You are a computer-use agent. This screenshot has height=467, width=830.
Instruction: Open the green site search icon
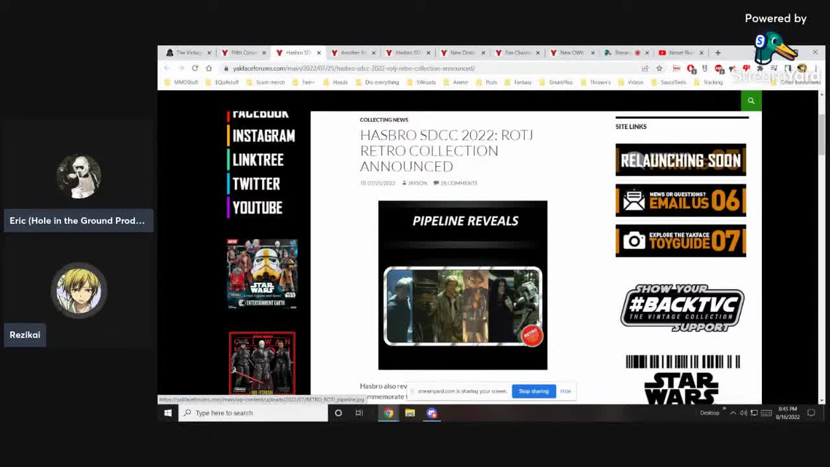coord(751,101)
